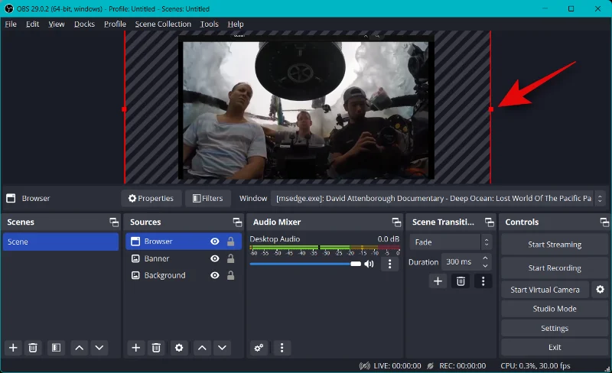
Task: Delete selected source with trash icon
Action: pyautogui.click(x=156, y=348)
